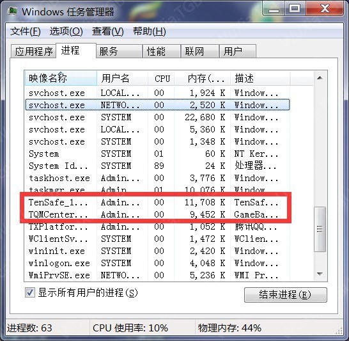Sort by 映像名称 column header
Viewport: 349px width, 341px height.
(61, 78)
